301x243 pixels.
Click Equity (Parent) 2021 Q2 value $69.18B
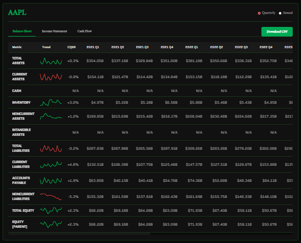(x=121, y=224)
